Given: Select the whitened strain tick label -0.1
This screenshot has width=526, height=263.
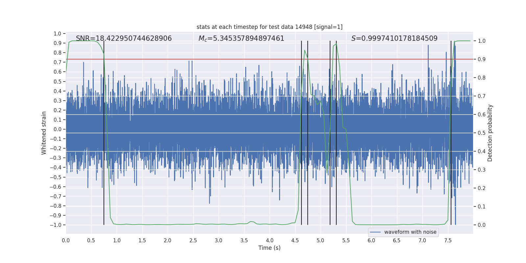Looking at the screenshot, I should (x=56, y=139).
